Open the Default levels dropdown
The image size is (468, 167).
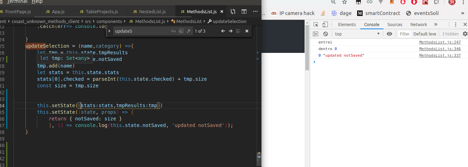(x=425, y=34)
